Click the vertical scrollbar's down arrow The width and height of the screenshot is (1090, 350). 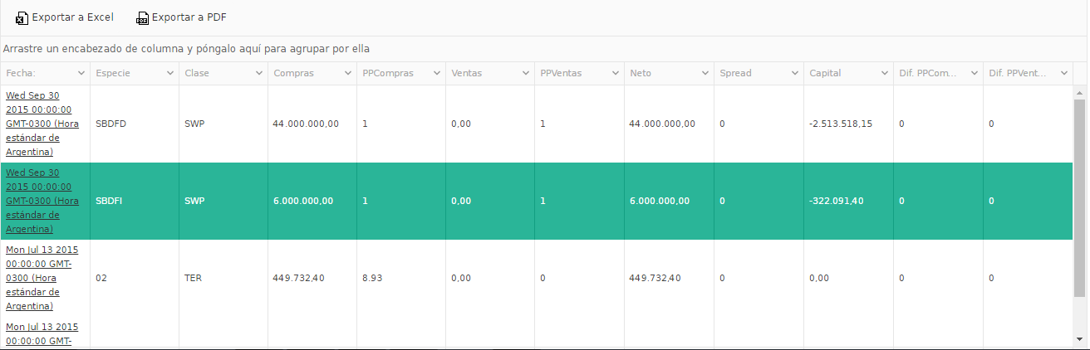click(x=1080, y=339)
